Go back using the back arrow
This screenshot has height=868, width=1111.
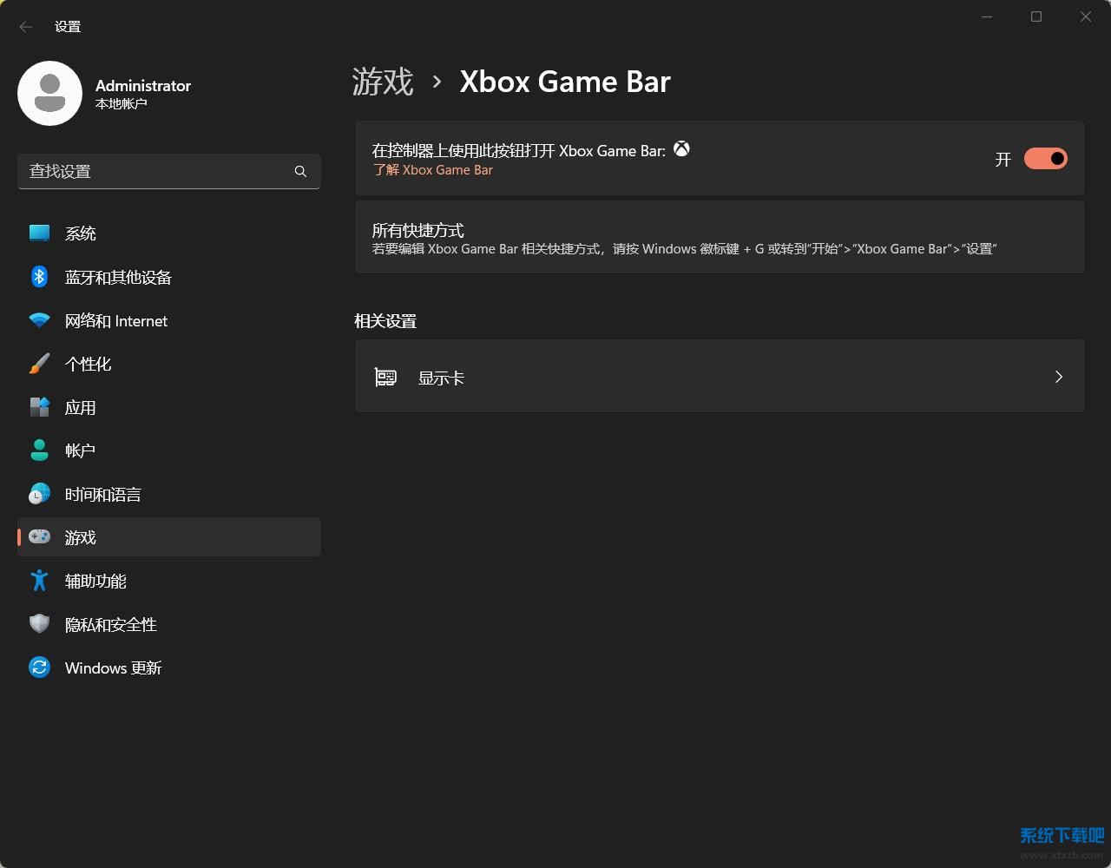tap(26, 27)
